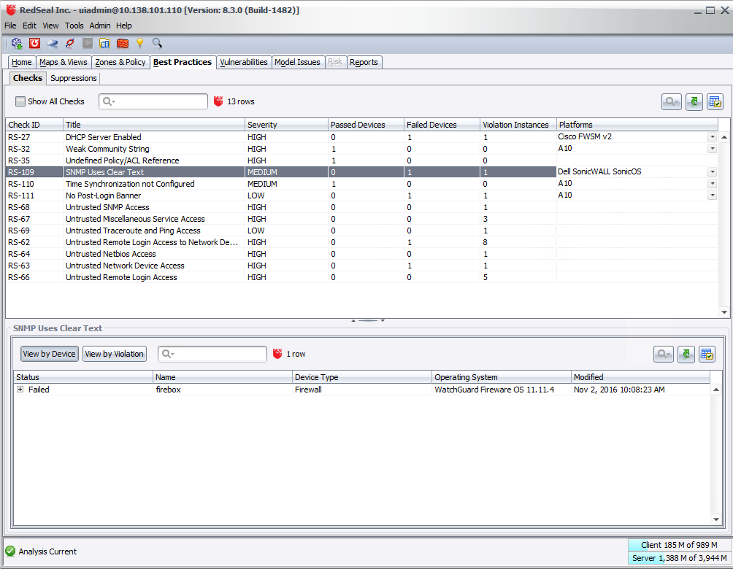
Task: Click the yellow lightbulb toolbar icon
Action: pyautogui.click(x=139, y=44)
